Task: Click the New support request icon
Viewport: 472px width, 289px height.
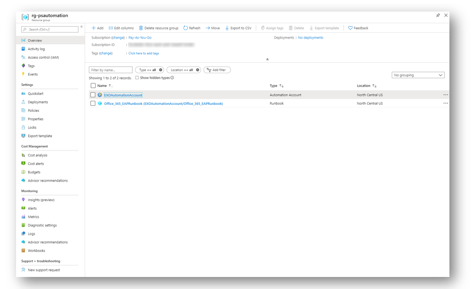Action: (23, 270)
